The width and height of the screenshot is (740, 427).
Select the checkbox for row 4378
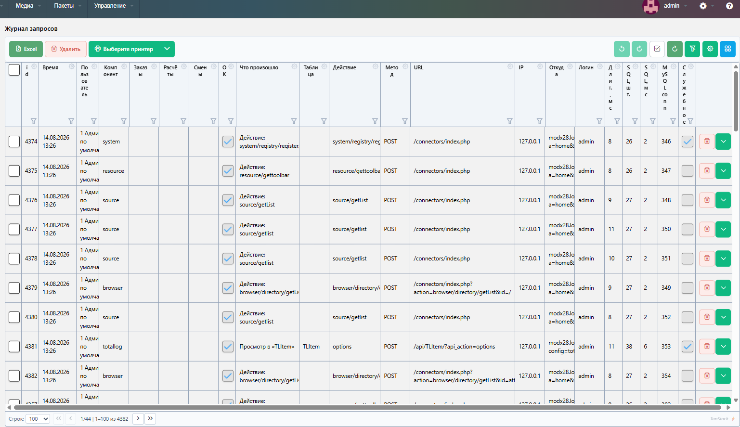click(14, 259)
